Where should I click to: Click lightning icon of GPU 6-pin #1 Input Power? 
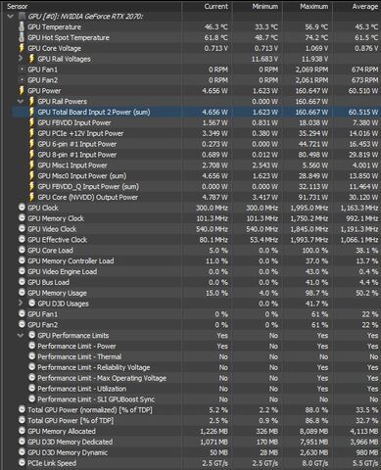tap(31, 144)
